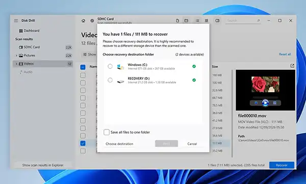Click file000010.mov file name
Screen dimensions: 306x184
point(252,116)
